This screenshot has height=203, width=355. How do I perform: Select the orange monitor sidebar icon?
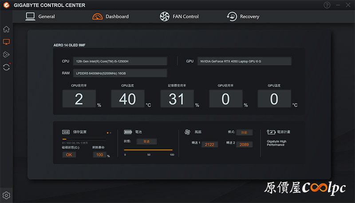[6, 42]
